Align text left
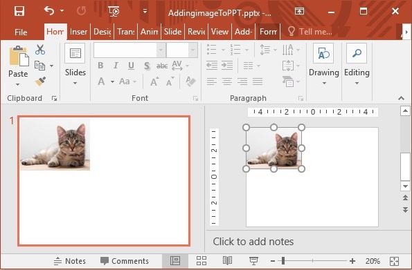The width and height of the screenshot is (412, 270). click(212, 81)
